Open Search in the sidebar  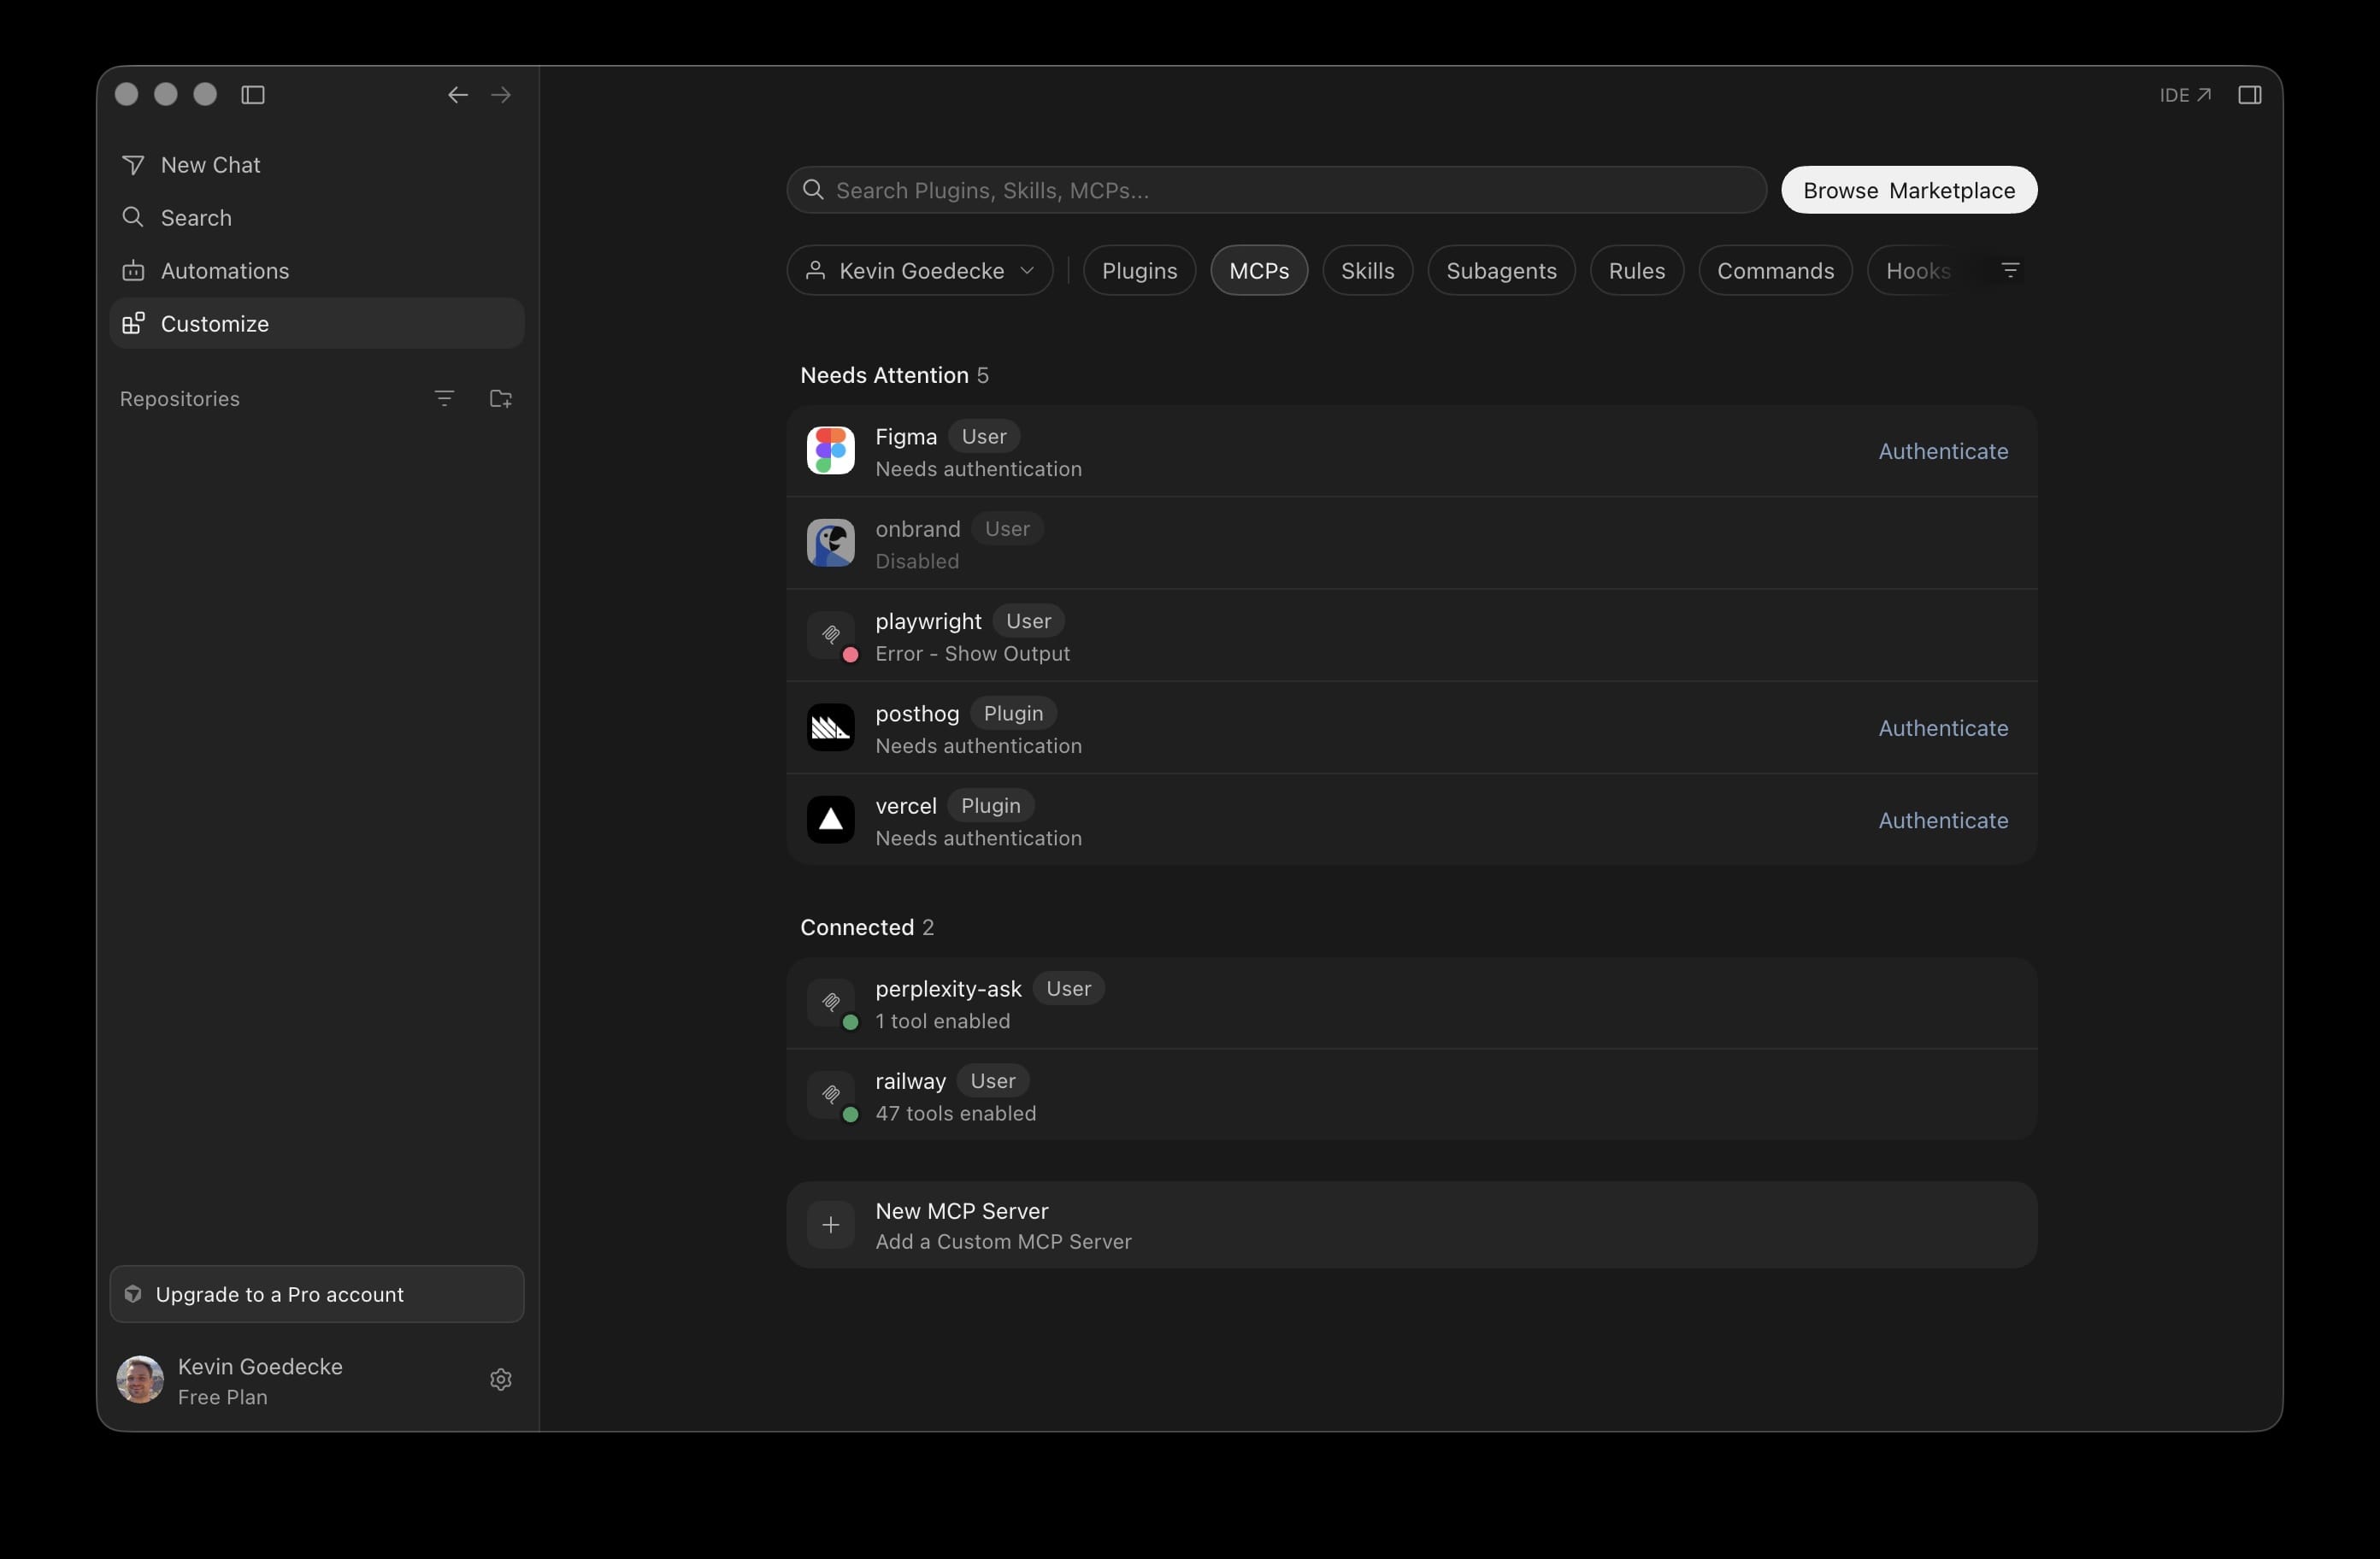pos(316,217)
